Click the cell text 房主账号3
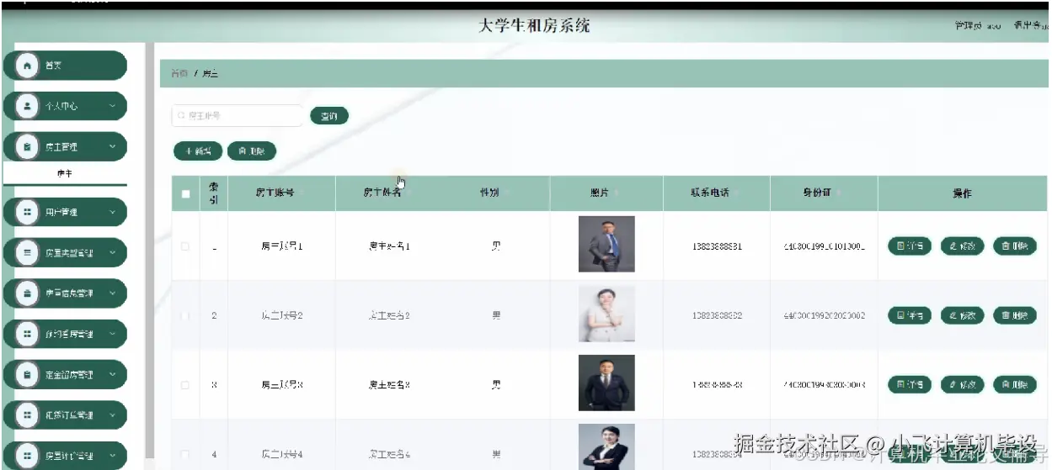Viewport: 1052px width, 470px height. point(281,385)
